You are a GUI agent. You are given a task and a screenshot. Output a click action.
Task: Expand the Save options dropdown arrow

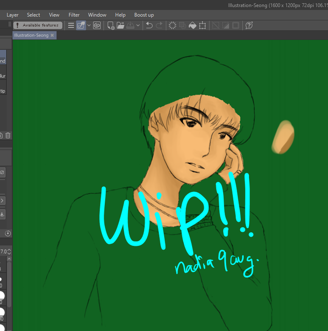click(x=138, y=25)
